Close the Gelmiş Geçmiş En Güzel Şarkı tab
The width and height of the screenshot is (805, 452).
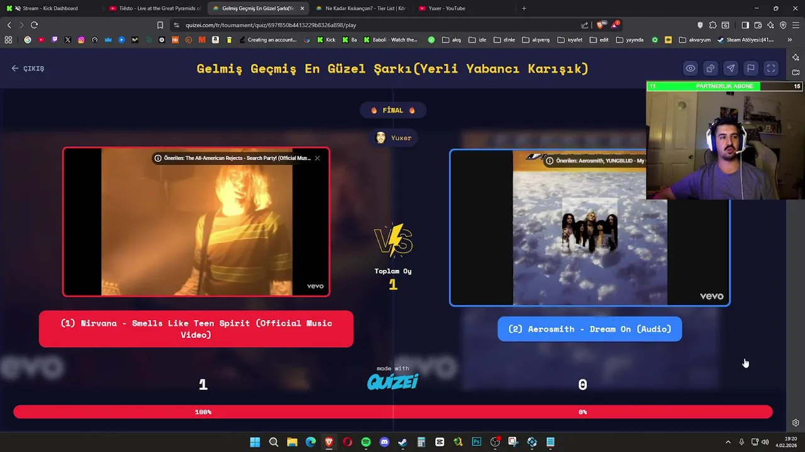point(302,8)
